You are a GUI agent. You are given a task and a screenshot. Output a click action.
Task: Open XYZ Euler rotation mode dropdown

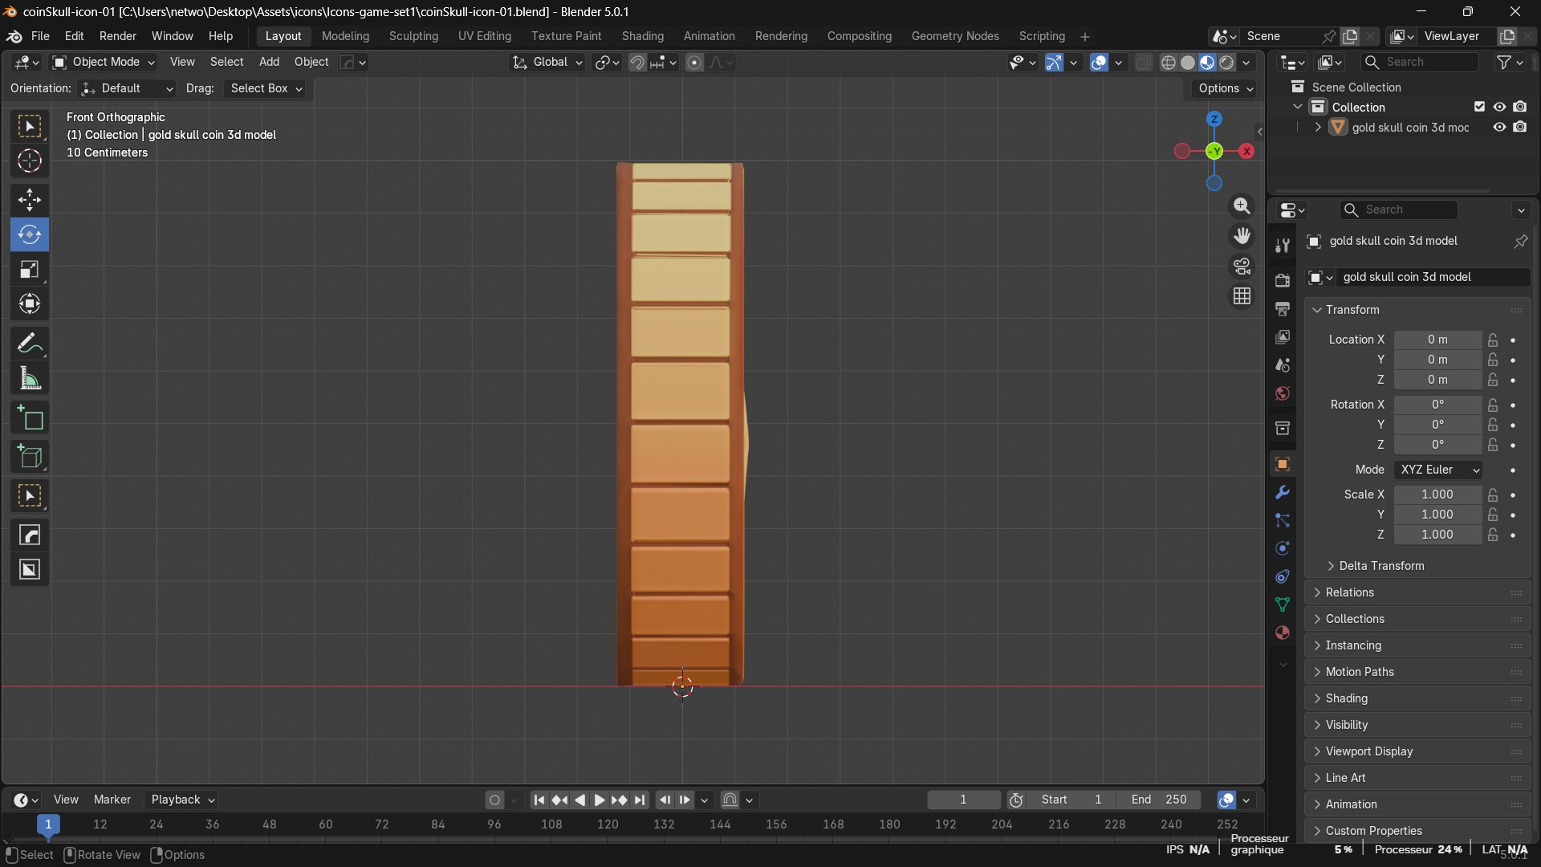pyautogui.click(x=1438, y=470)
